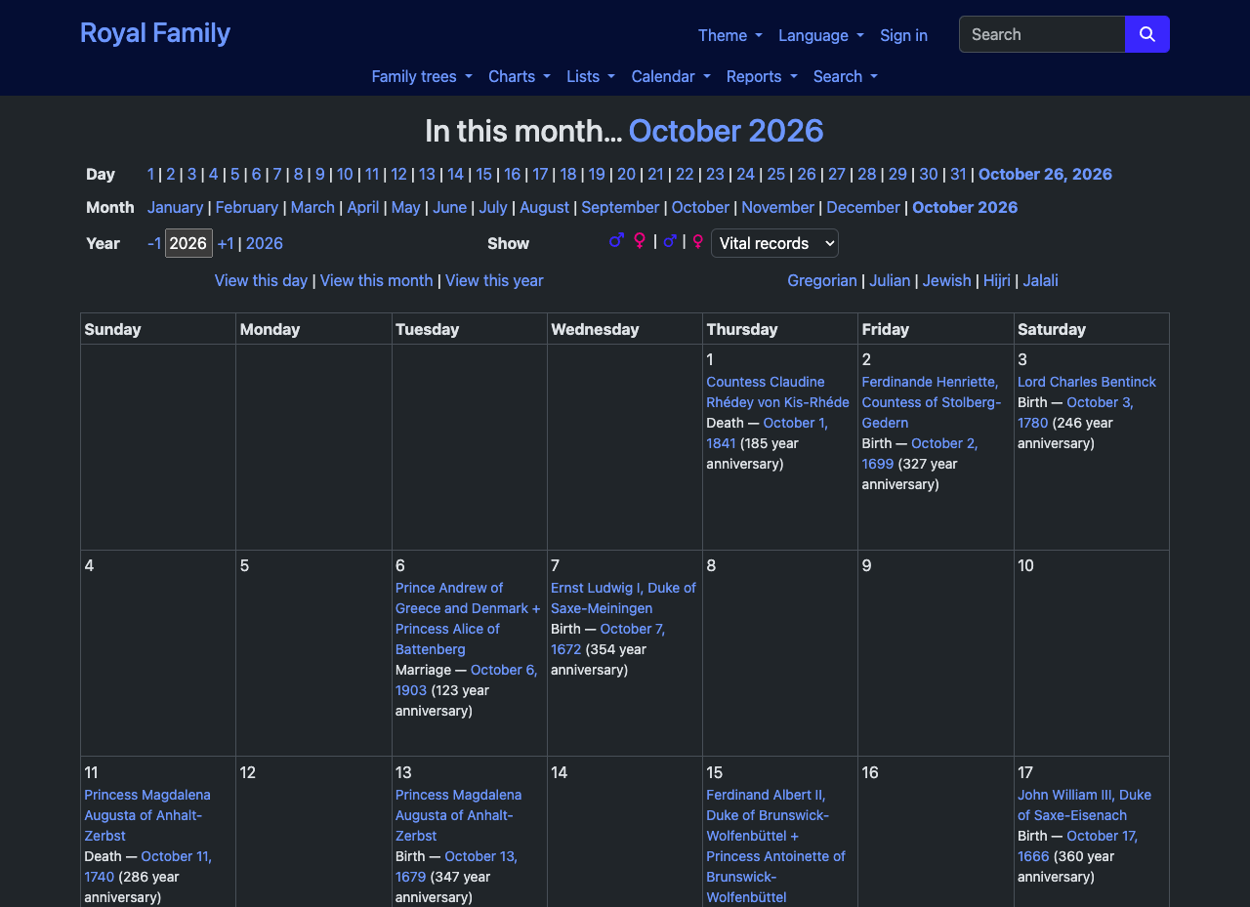Expand the Theme menu
1250x907 pixels.
click(x=730, y=35)
